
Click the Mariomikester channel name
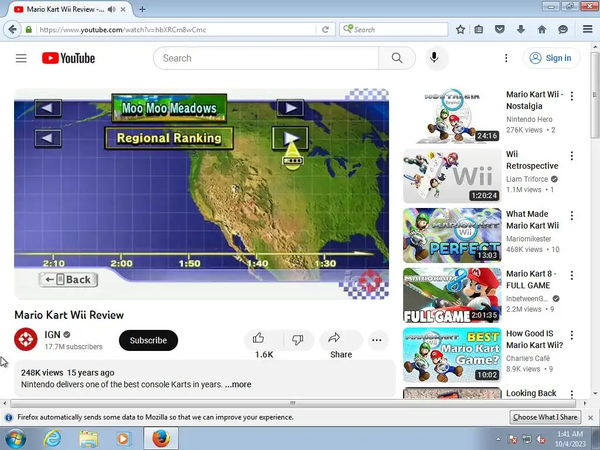[529, 239]
